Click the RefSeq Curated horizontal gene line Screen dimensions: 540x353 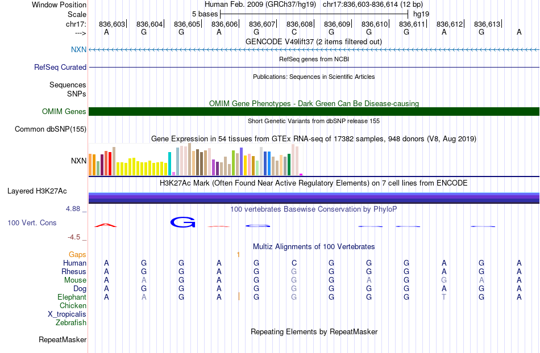pyautogui.click(x=314, y=67)
